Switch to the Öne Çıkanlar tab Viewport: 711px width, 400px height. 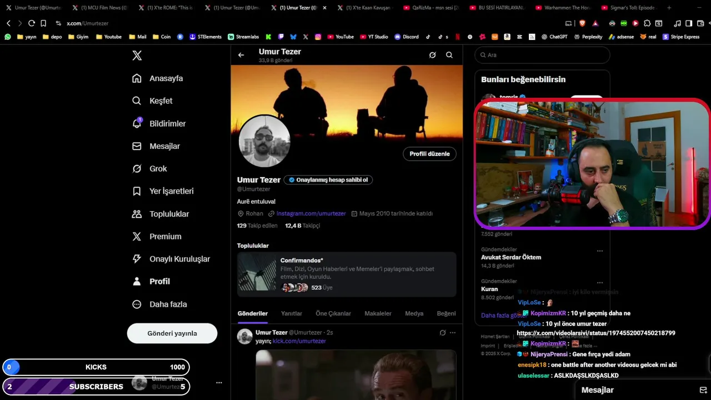point(333,314)
